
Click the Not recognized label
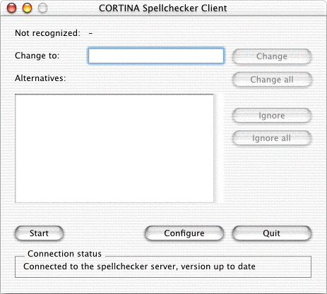pyautogui.click(x=47, y=33)
